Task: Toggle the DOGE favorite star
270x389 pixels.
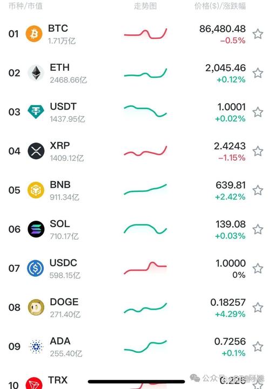Action: (x=258, y=308)
